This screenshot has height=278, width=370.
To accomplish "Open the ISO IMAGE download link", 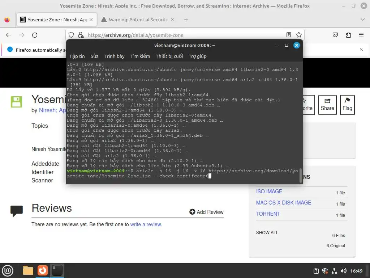I will pyautogui.click(x=269, y=191).
